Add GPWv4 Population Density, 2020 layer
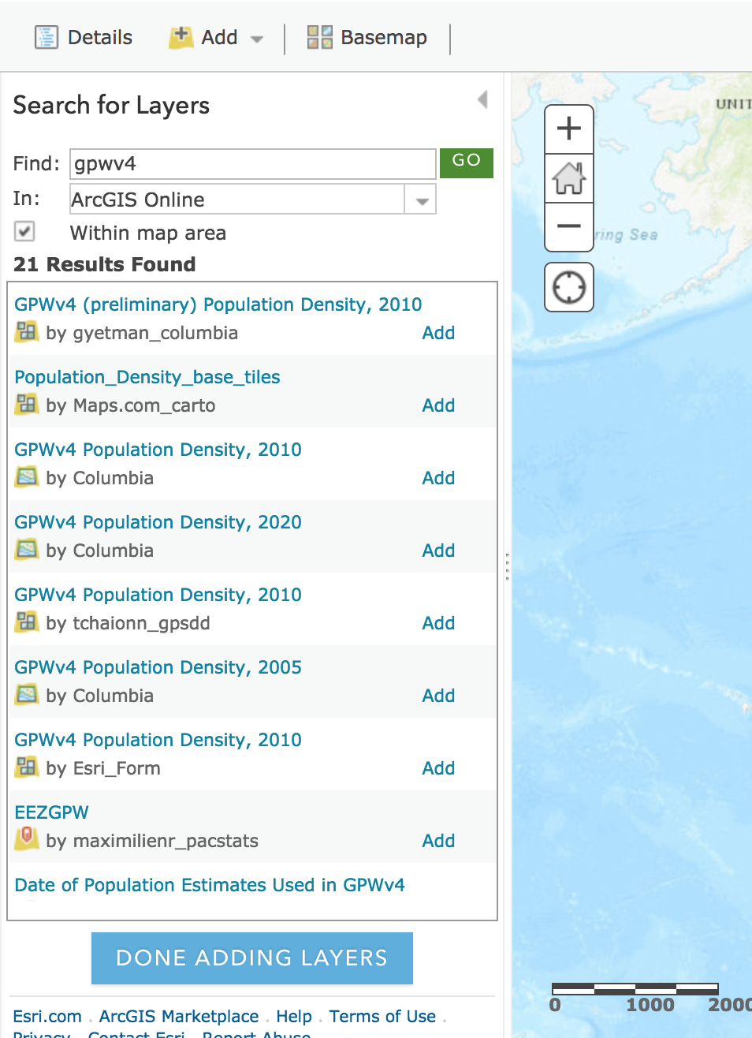The width and height of the screenshot is (752, 1038). point(438,551)
